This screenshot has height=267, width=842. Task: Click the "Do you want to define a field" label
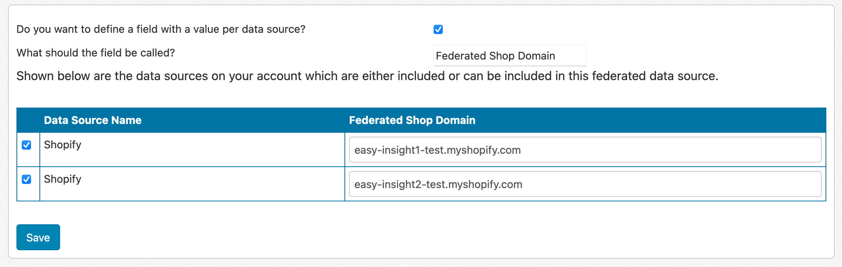(x=161, y=29)
